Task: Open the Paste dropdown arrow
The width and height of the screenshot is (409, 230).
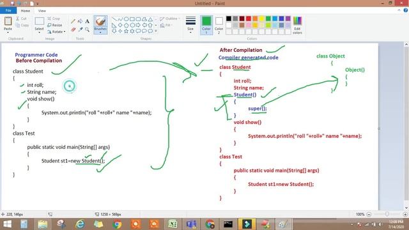Action: [8, 33]
